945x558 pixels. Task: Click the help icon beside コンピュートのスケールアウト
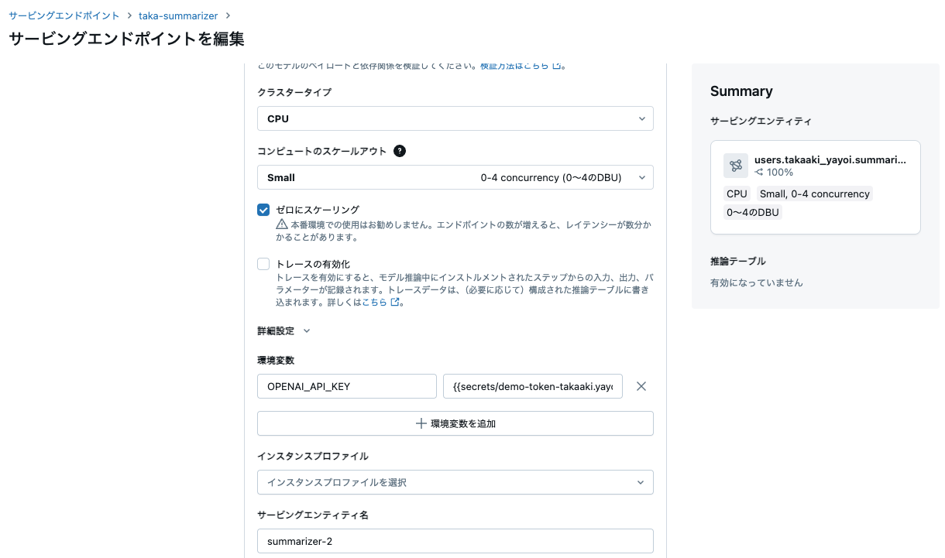point(400,151)
